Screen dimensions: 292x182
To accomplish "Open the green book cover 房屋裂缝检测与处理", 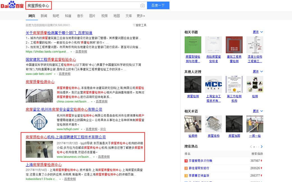I will pyautogui.click(x=193, y=45).
